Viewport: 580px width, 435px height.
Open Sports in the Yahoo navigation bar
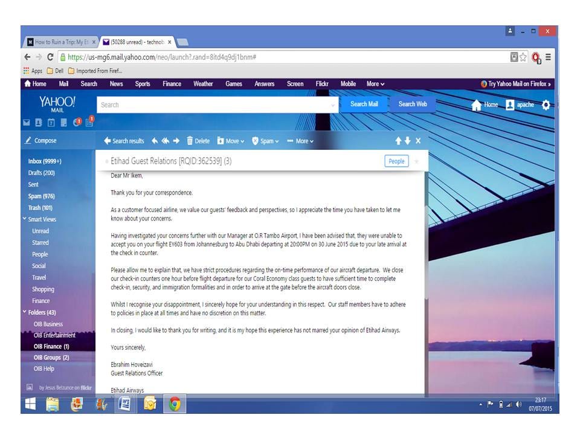tap(143, 84)
